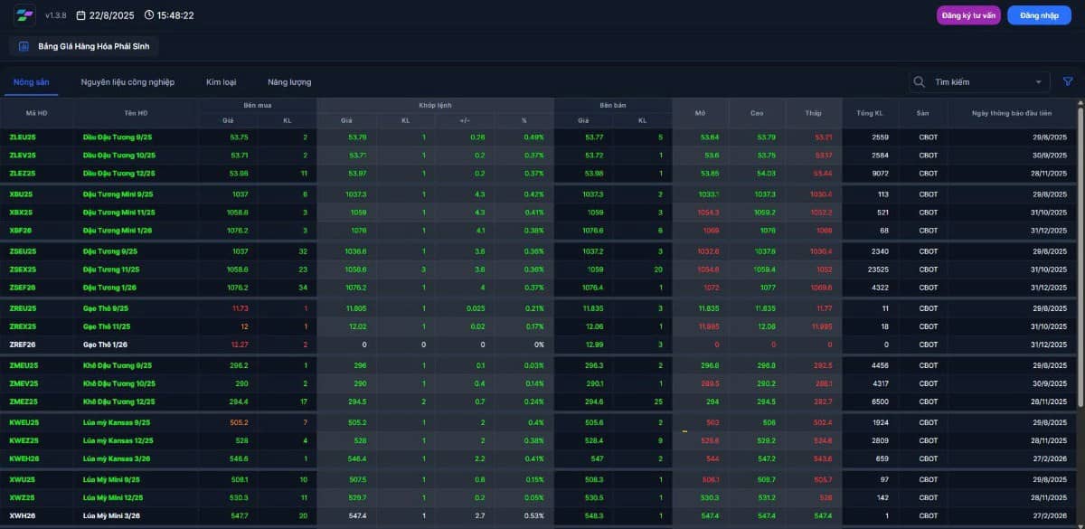Select contract code ZLEU25
This screenshot has height=529, width=1085.
[23, 137]
